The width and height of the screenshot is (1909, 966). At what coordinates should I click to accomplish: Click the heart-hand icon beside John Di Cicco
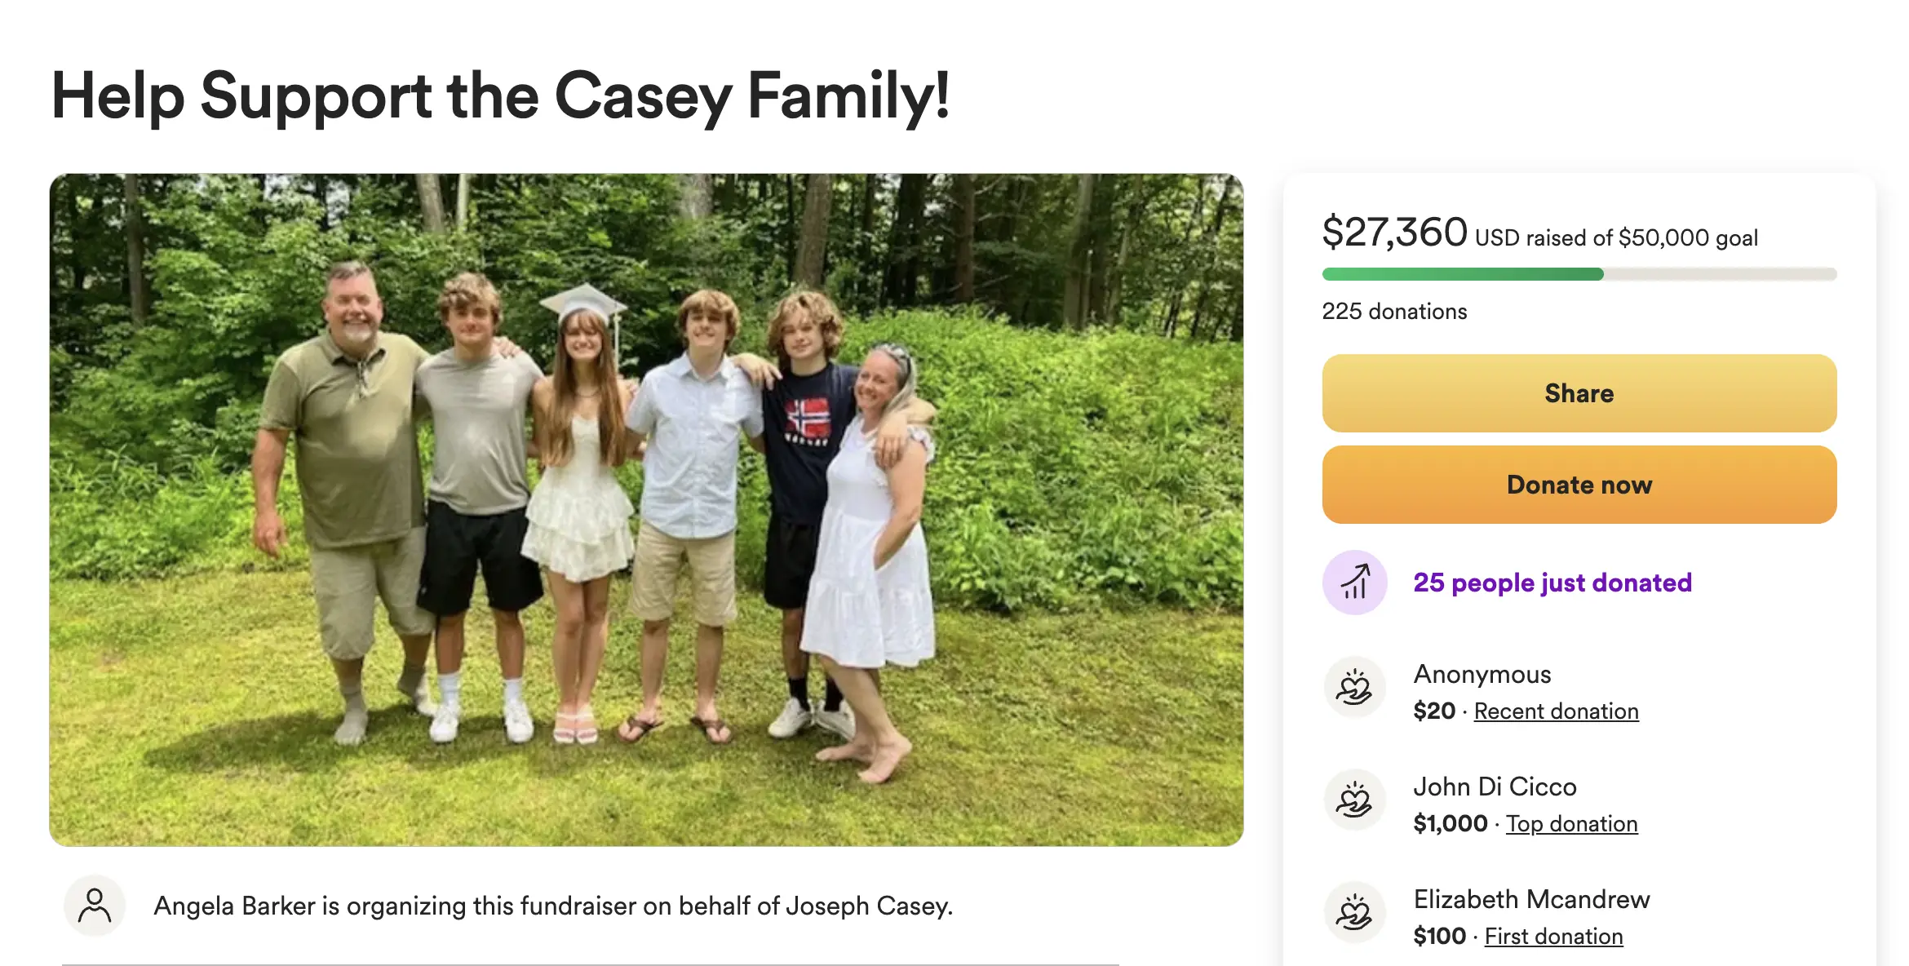point(1354,800)
